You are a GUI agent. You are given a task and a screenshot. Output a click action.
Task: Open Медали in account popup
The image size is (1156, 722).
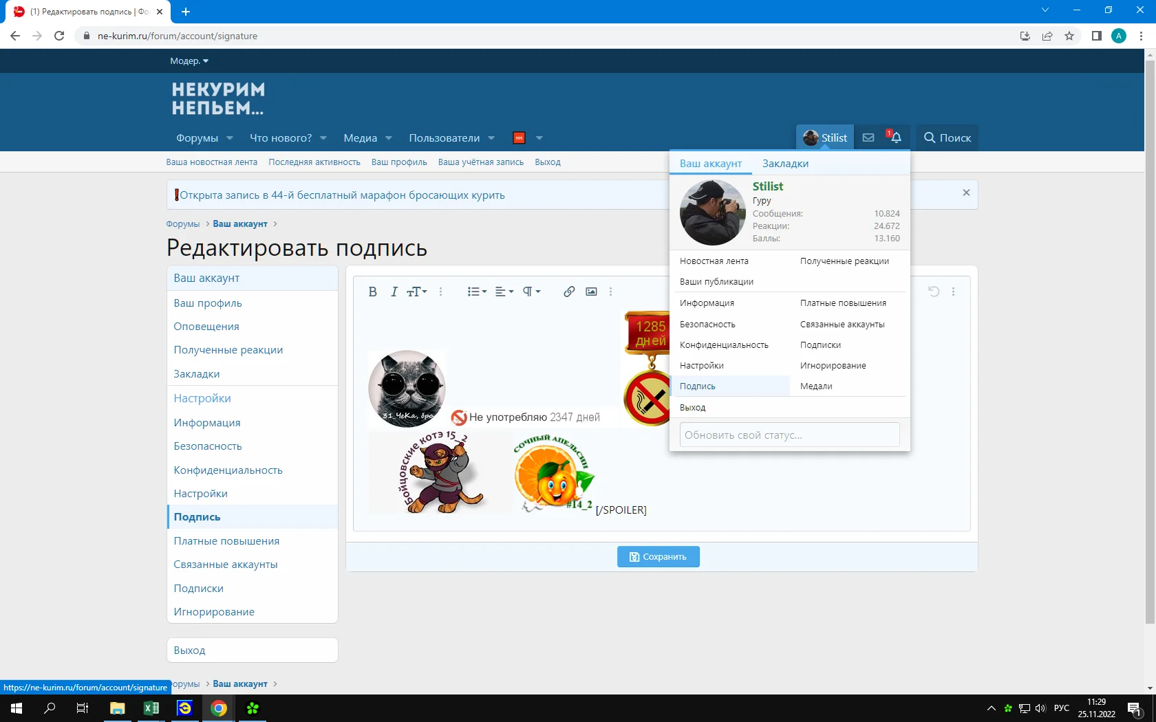click(816, 386)
